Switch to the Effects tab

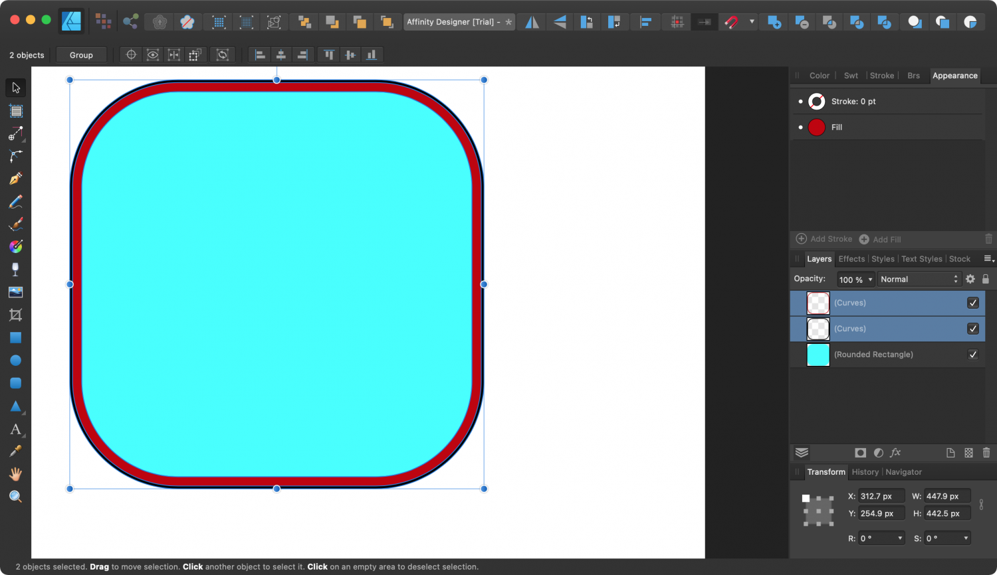(x=851, y=259)
